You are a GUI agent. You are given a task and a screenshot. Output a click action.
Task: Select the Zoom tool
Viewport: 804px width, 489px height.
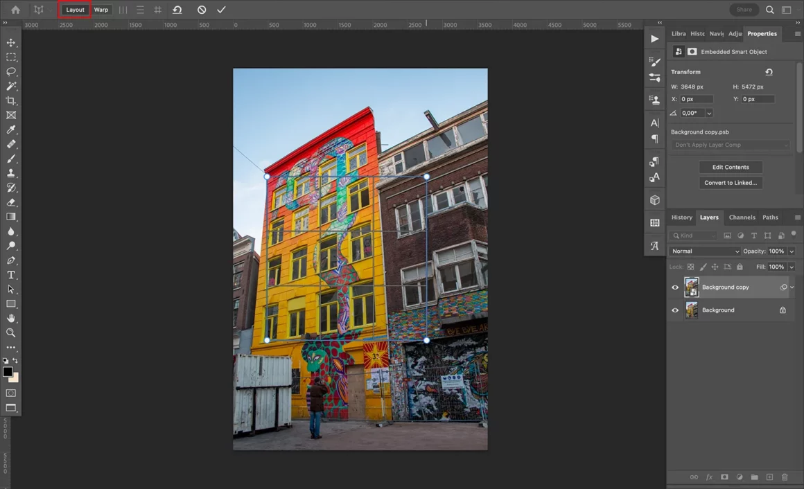pyautogui.click(x=11, y=332)
